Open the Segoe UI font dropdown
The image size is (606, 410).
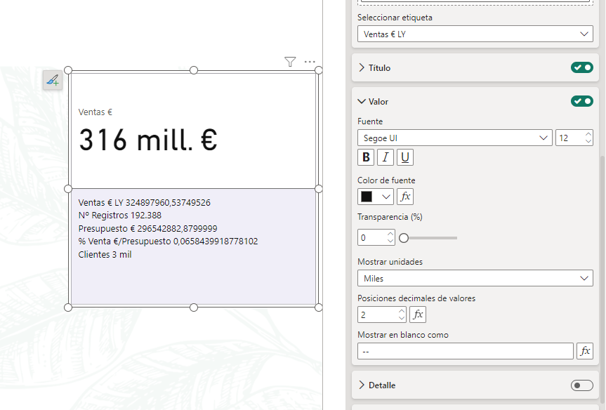coord(453,138)
